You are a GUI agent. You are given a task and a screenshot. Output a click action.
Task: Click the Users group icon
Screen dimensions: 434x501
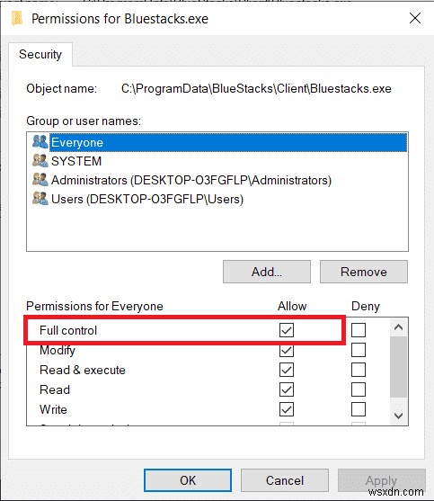(x=40, y=199)
